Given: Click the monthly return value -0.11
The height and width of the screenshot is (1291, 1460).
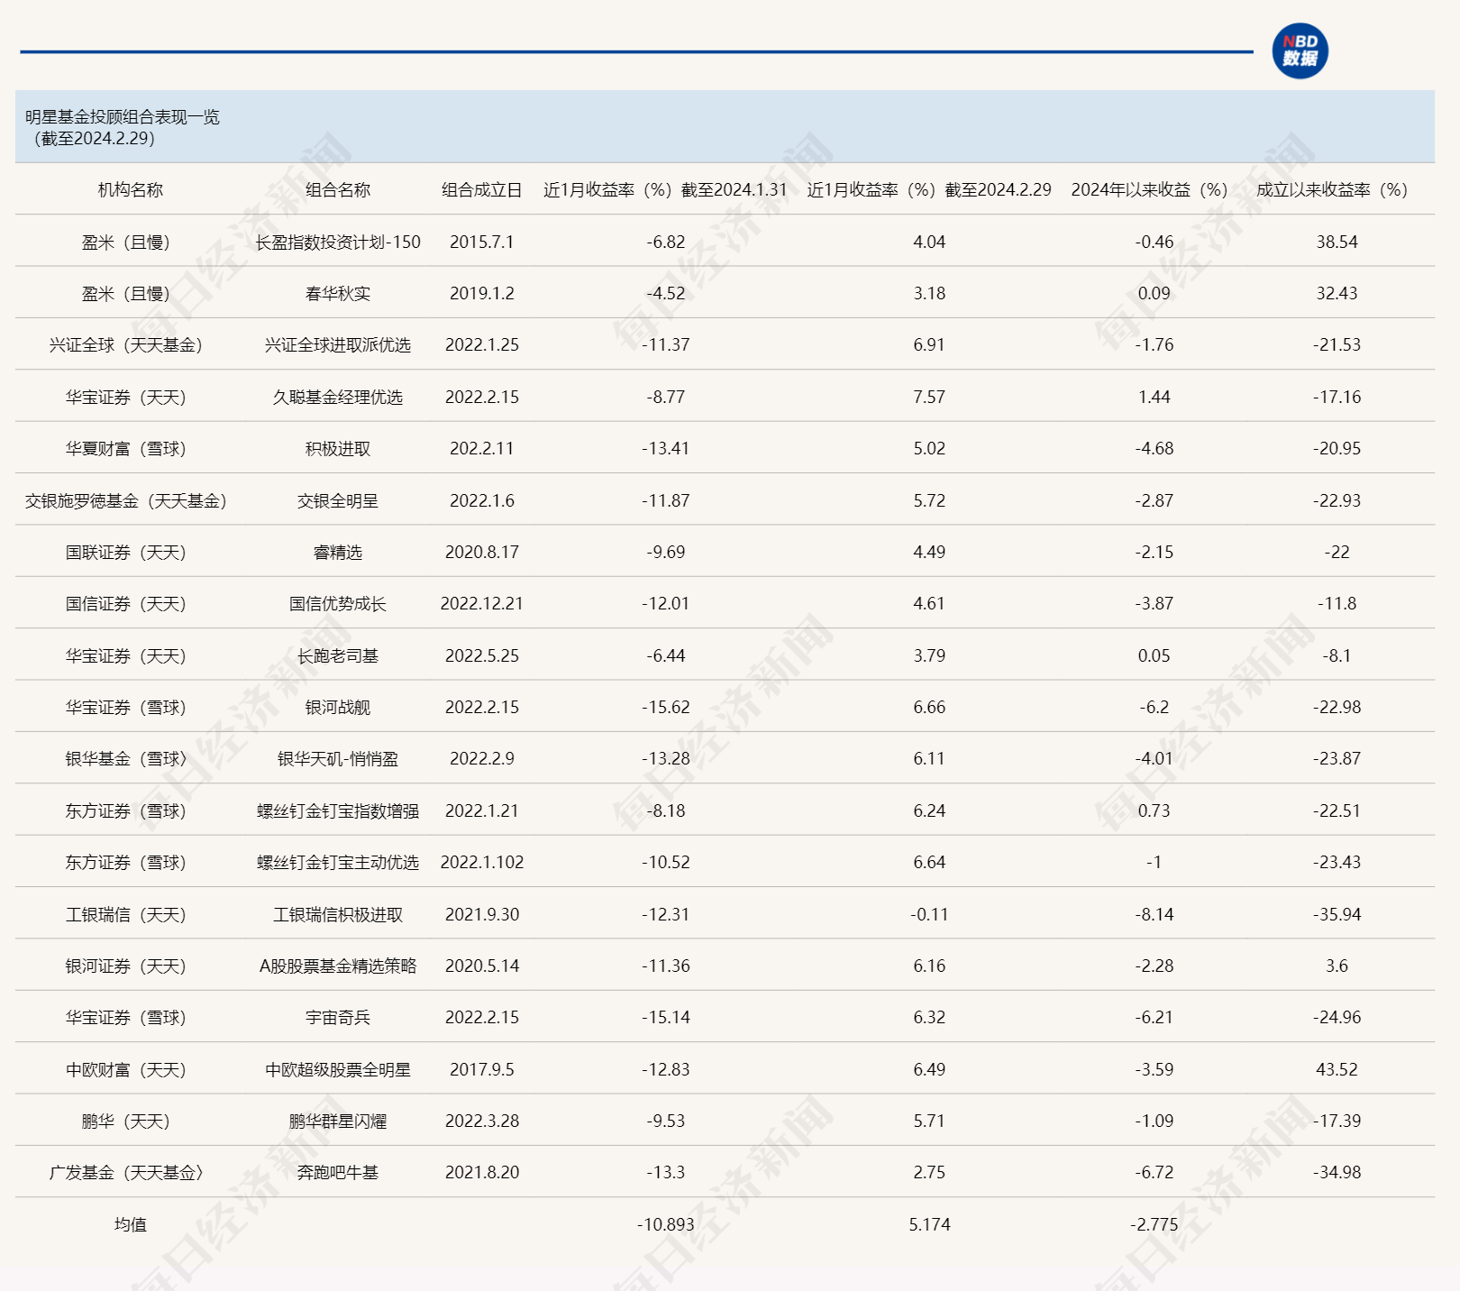Looking at the screenshot, I should tap(929, 915).
